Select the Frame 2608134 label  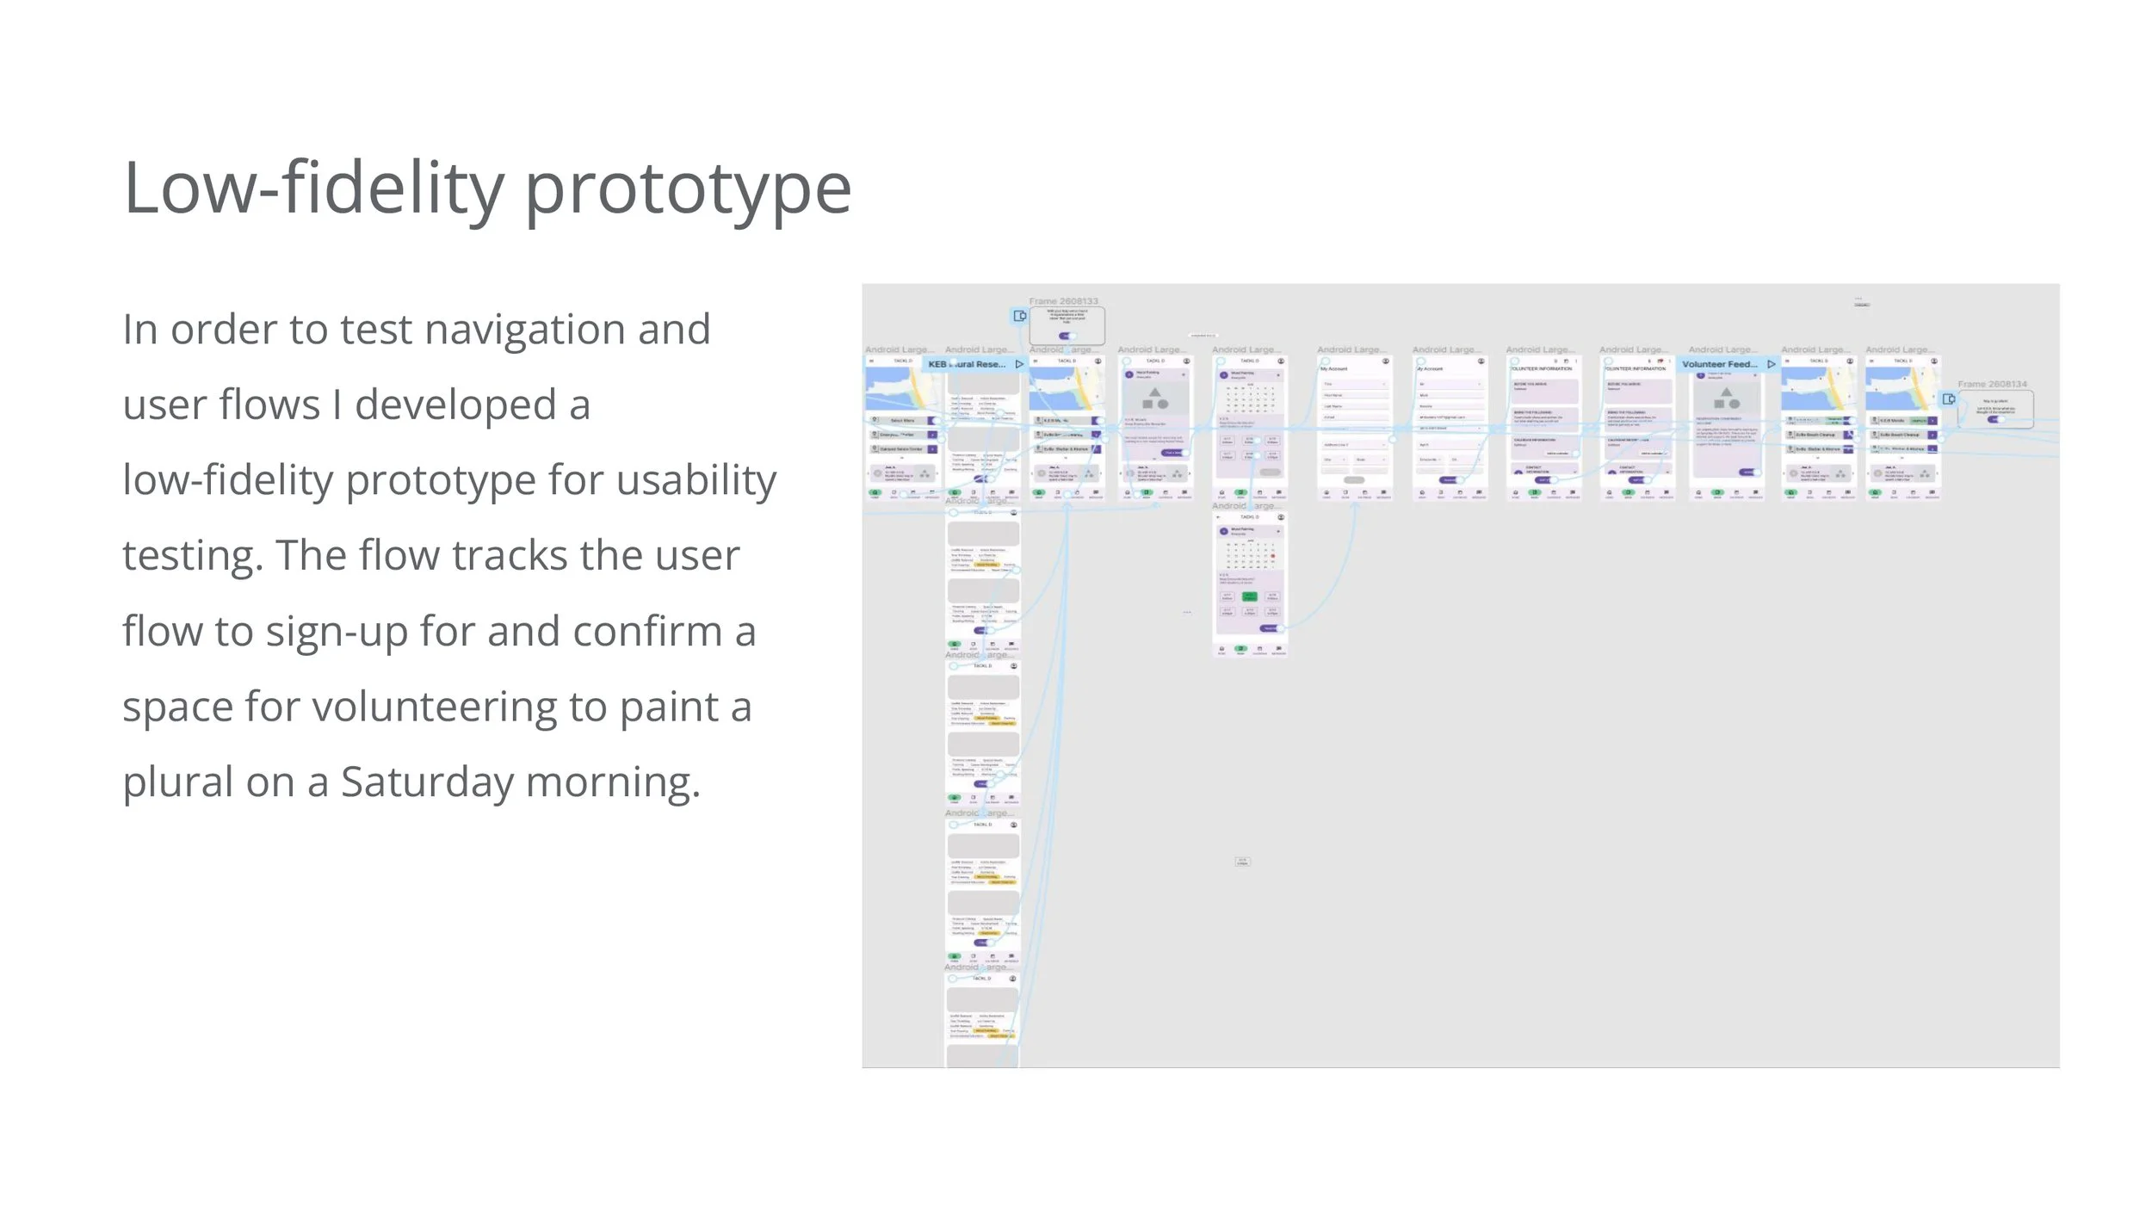pyautogui.click(x=1992, y=384)
